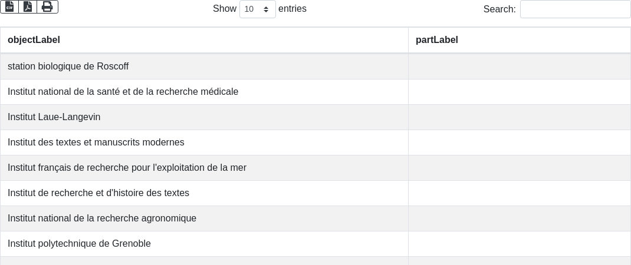The width and height of the screenshot is (631, 265).
Task: Click empty partLabel cell for Grenoble row
Action: pos(520,244)
